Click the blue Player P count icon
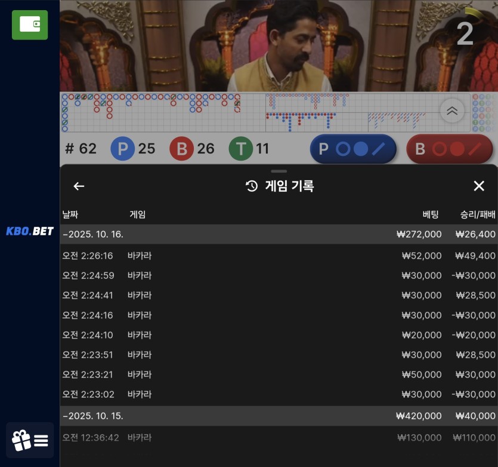Image resolution: width=498 pixels, height=467 pixels. 122,149
